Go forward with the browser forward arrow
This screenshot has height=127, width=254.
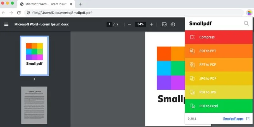click(x=11, y=13)
